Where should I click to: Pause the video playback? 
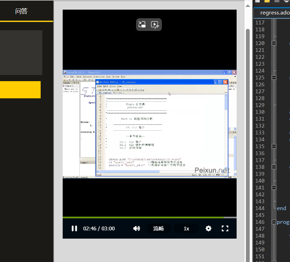pos(74,228)
